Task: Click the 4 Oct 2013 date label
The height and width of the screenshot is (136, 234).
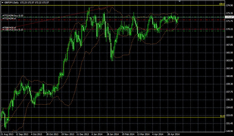Action: pyautogui.click(x=37, y=134)
